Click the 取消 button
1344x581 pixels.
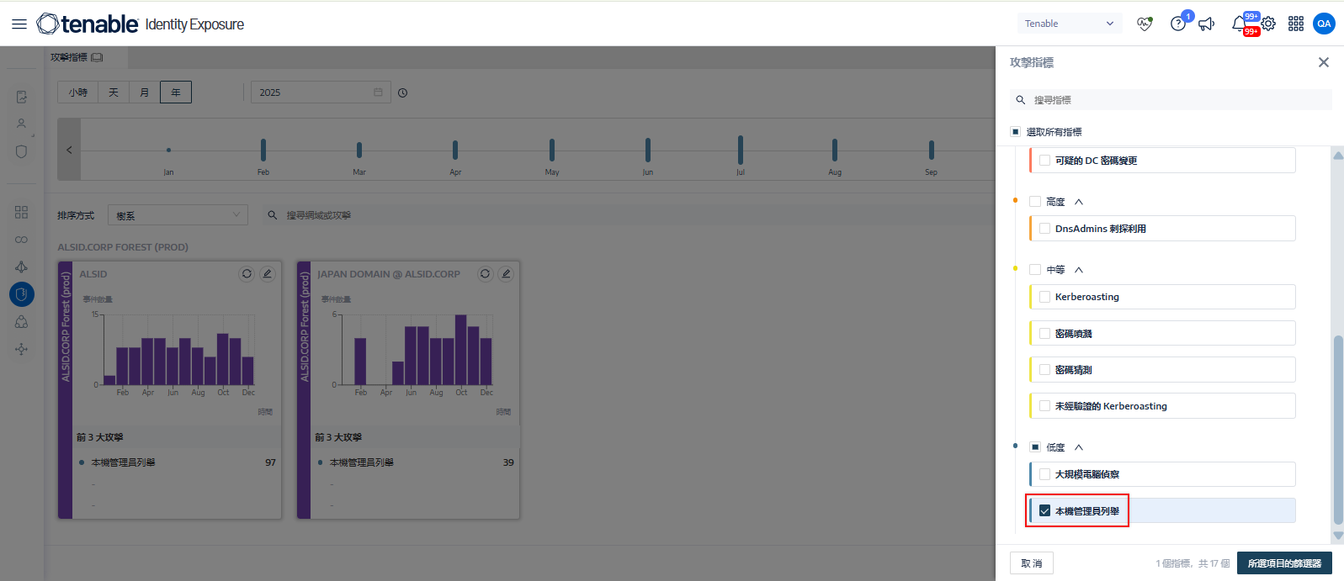(1031, 563)
